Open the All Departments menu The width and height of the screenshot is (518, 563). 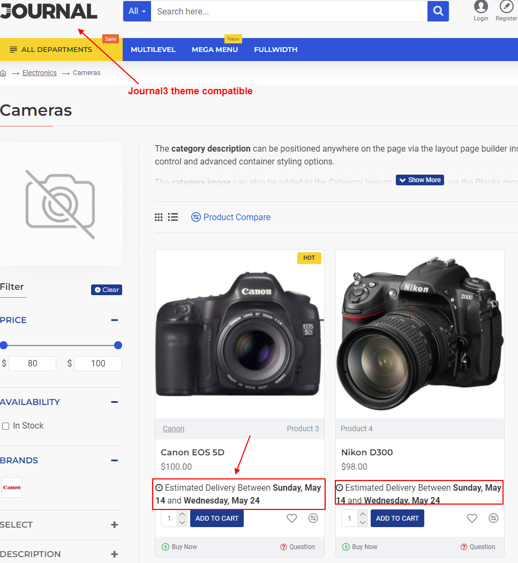tap(61, 49)
